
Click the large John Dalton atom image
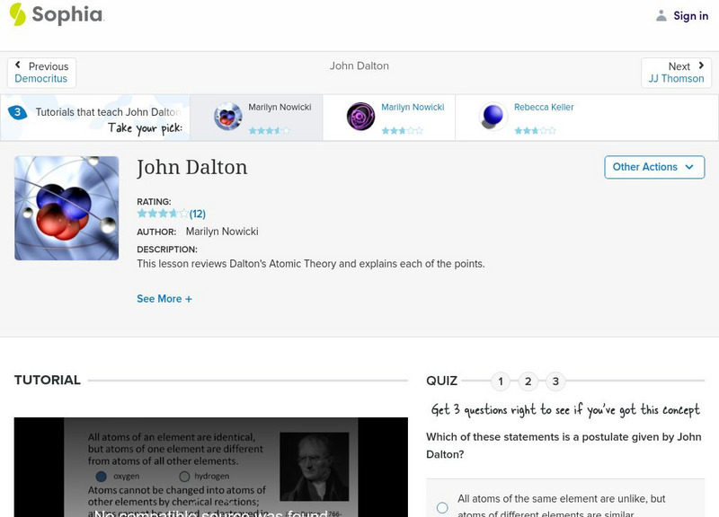[67, 208]
